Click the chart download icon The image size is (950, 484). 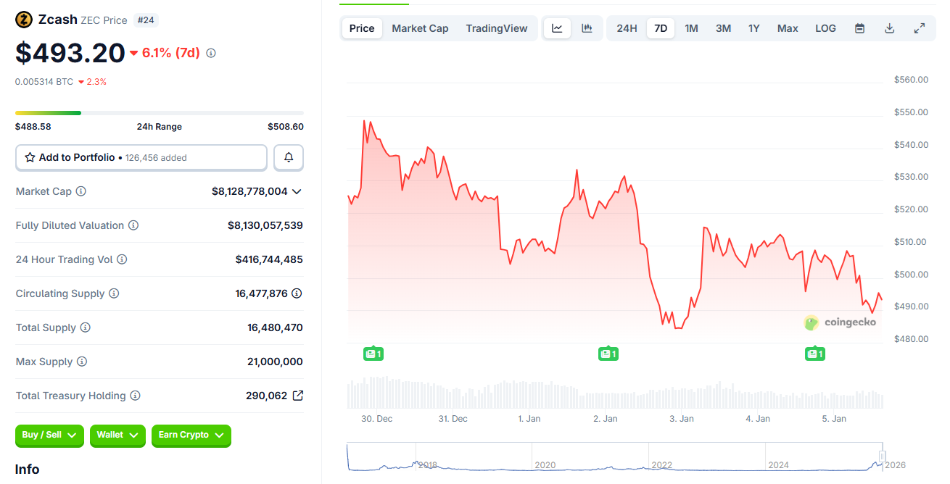coord(889,28)
